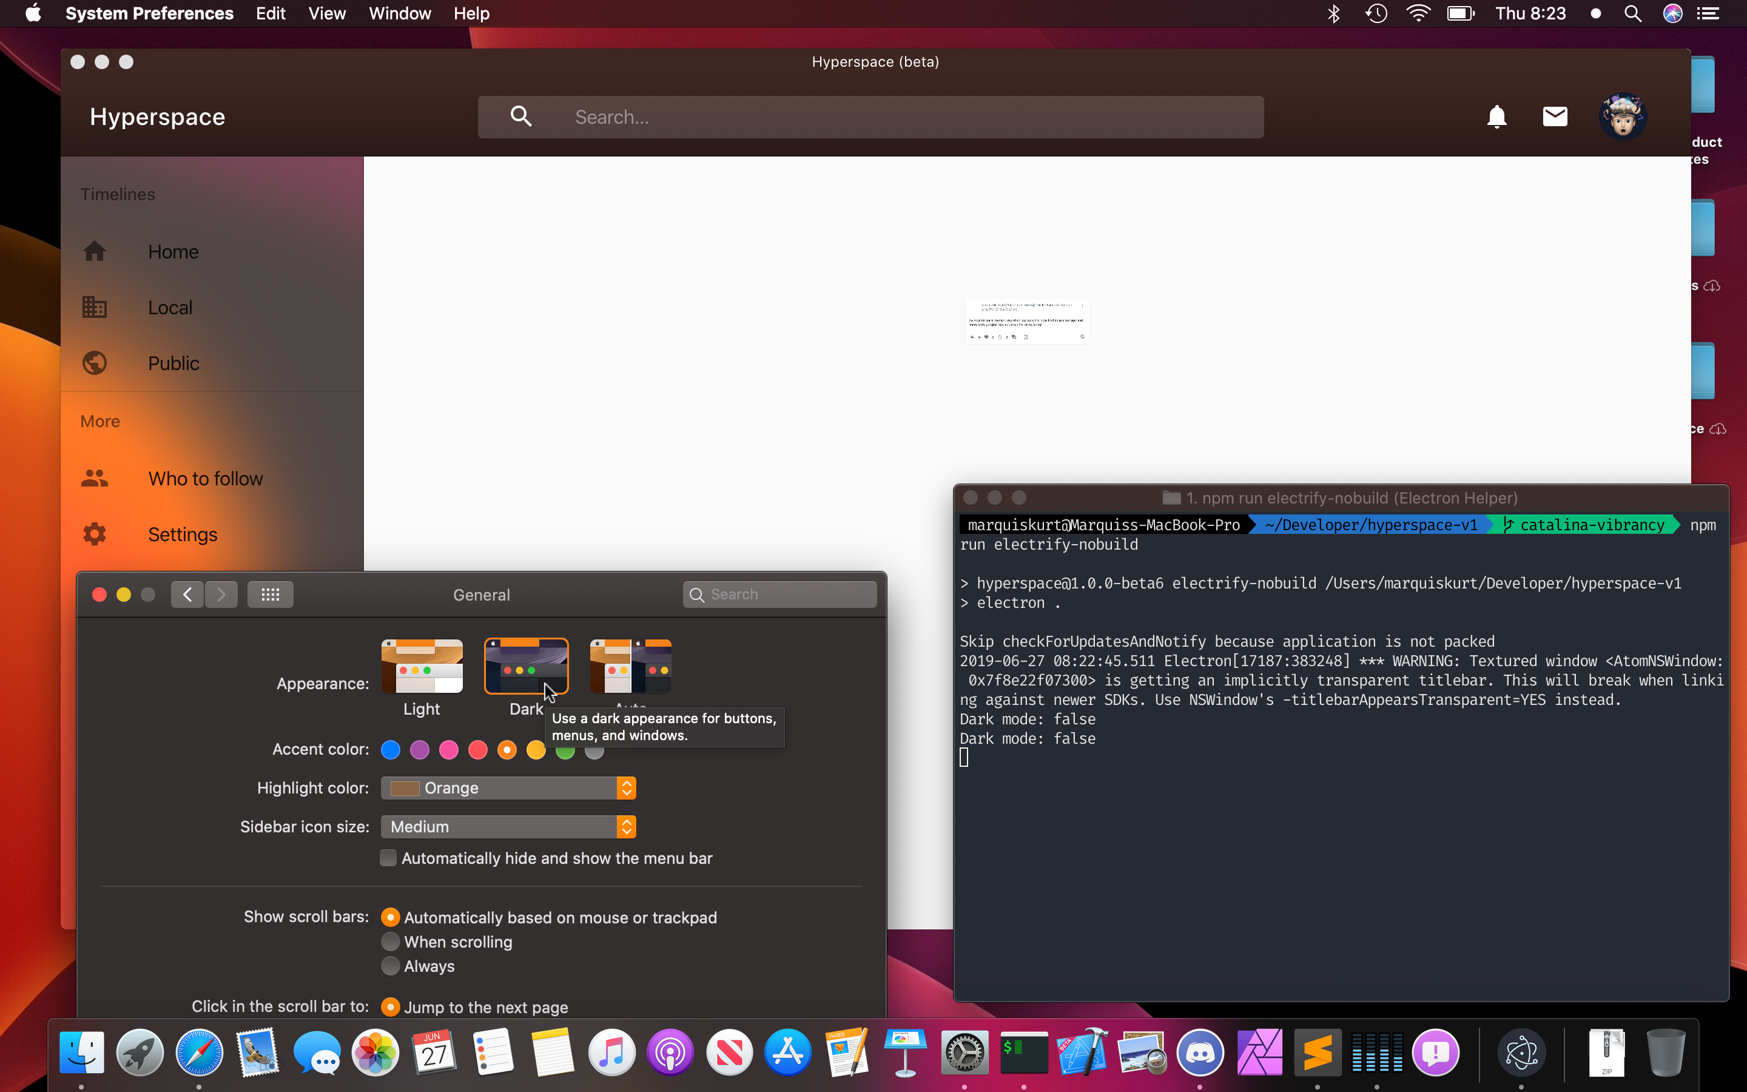Select the purple accent color swatch

coord(419,749)
